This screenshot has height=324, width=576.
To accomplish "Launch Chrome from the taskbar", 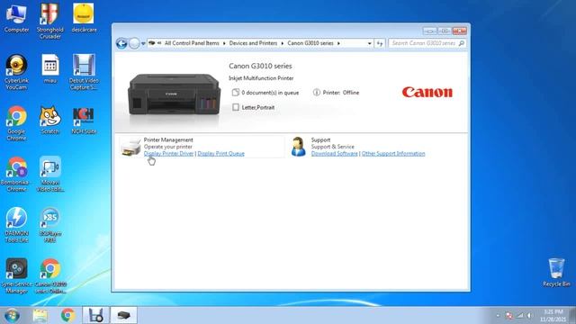I will 68,315.
